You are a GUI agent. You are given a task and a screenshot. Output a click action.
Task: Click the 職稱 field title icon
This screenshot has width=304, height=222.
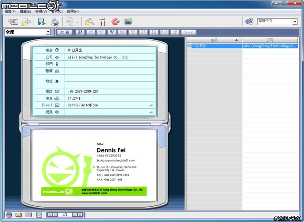[57, 71]
